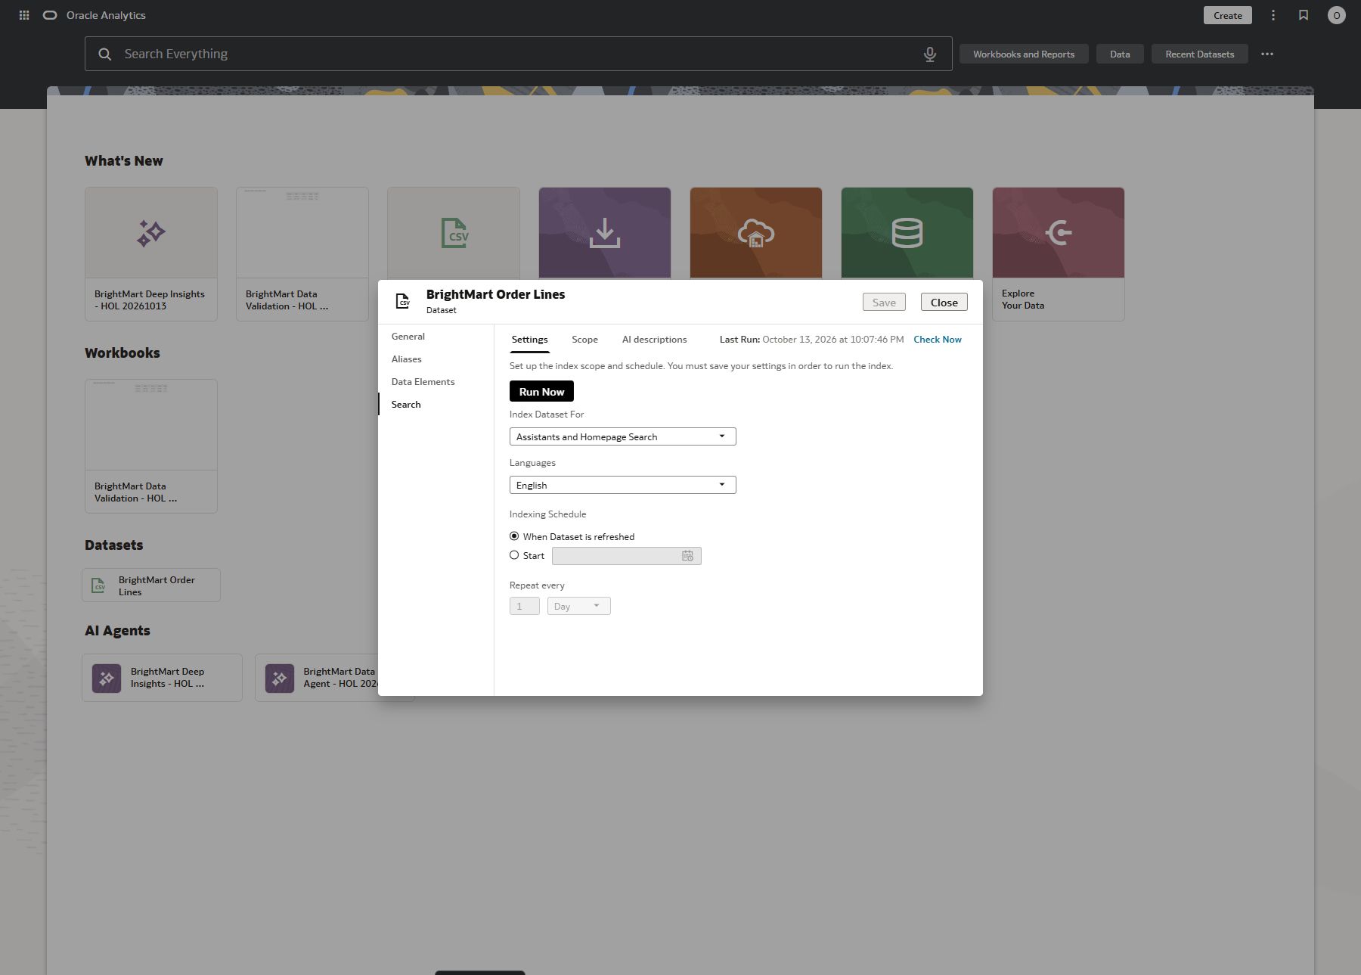Image resolution: width=1361 pixels, height=975 pixels.
Task: Filter by Recent Datasets
Action: pos(1199,54)
